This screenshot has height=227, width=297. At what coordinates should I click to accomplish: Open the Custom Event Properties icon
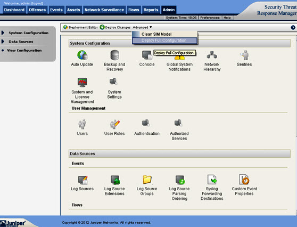click(244, 180)
